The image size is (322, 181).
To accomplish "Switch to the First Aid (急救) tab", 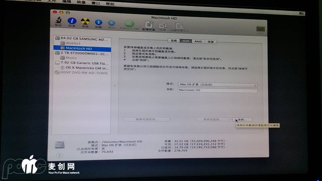I will (x=173, y=41).
